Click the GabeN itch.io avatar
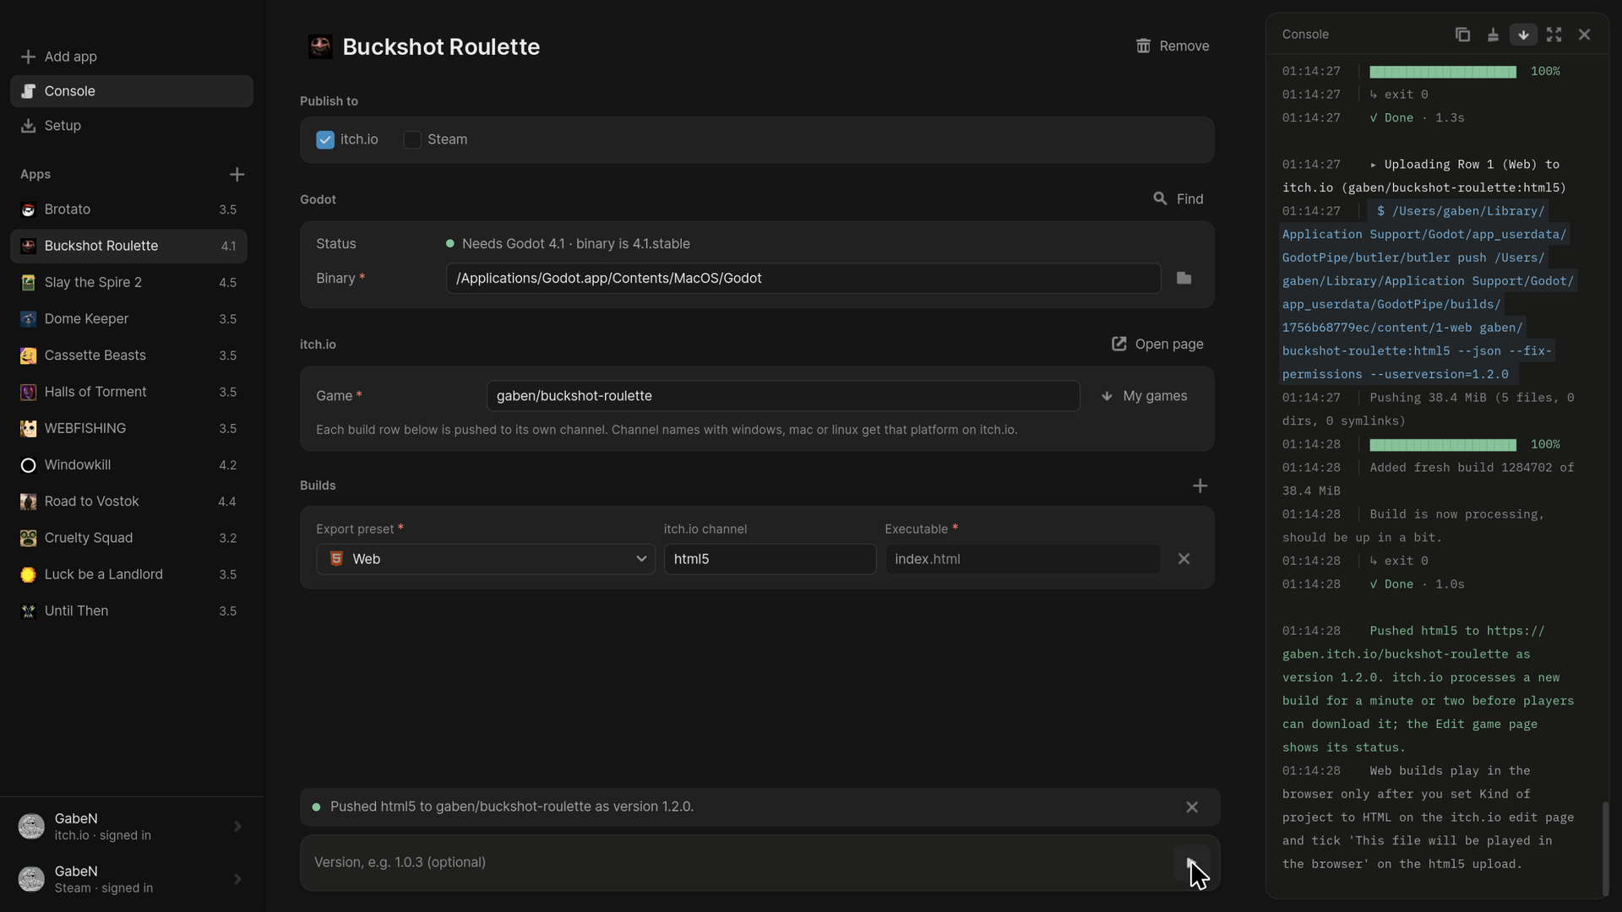Screen dimensions: 1622x912 point(31,827)
